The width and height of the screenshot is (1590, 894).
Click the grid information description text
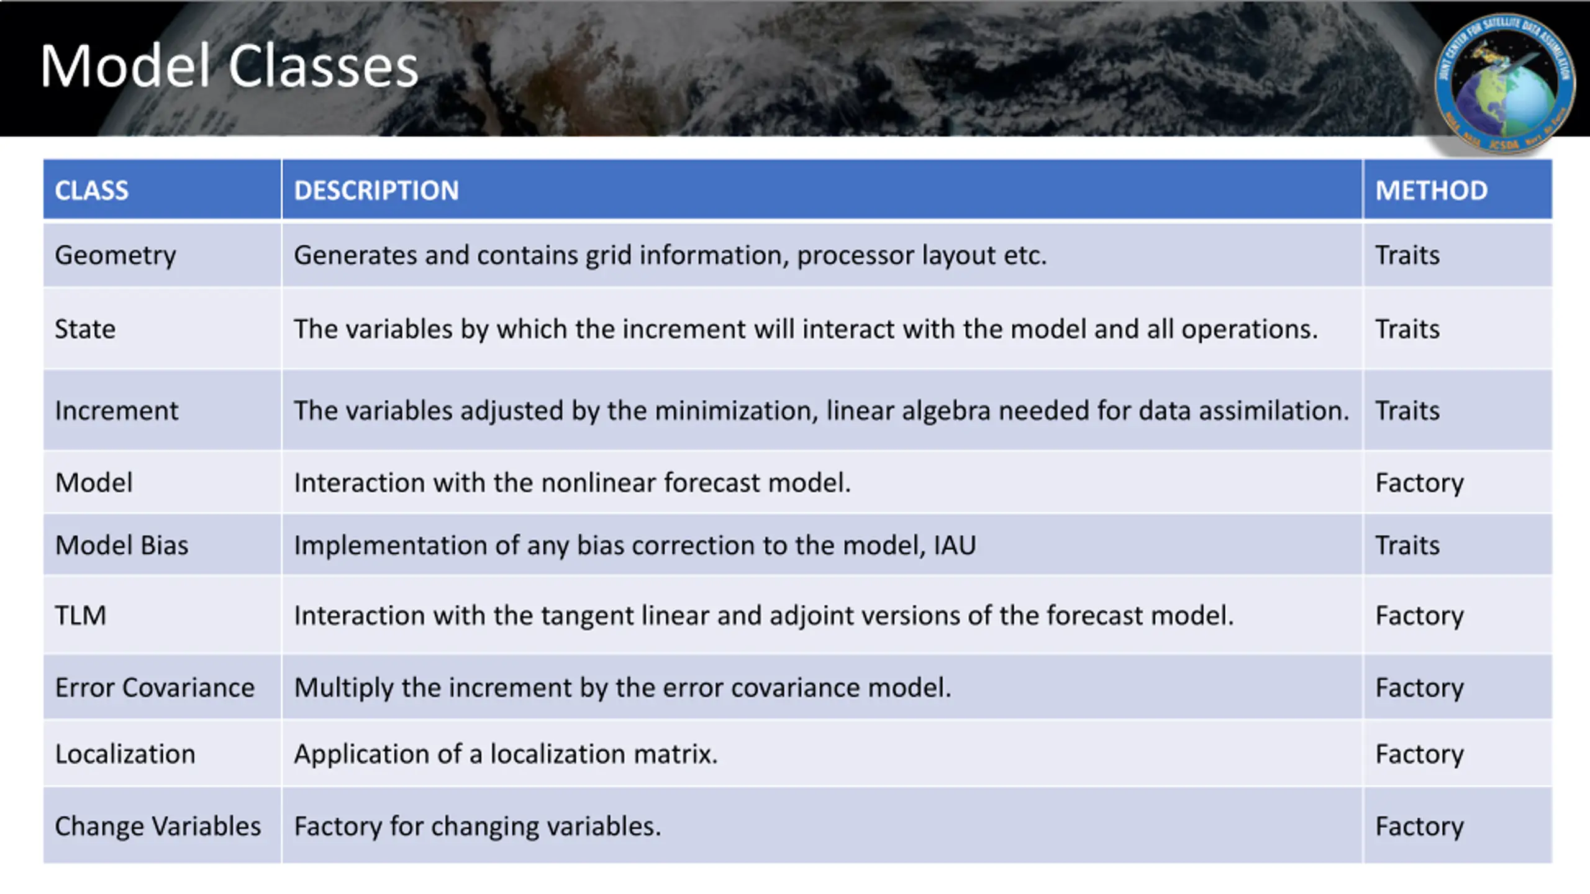(670, 255)
